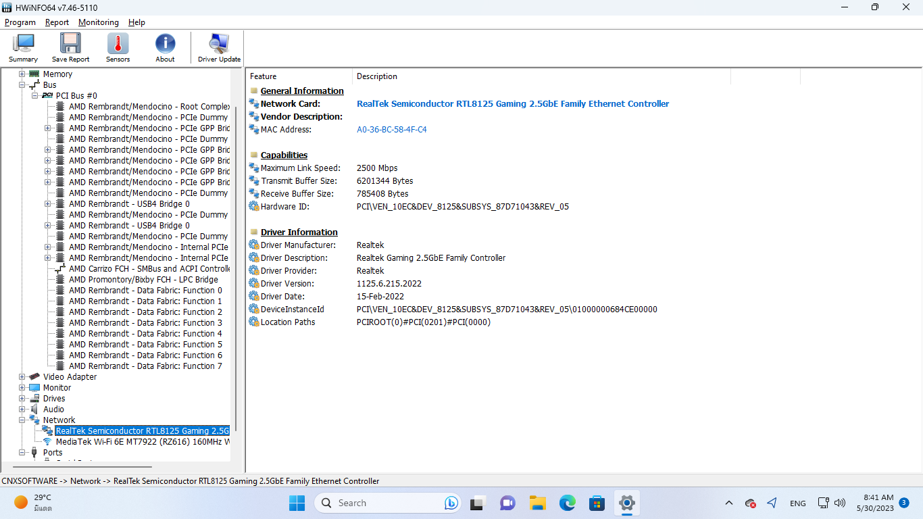Screen dimensions: 923x519
Task: Expand the Memory tree node
Action: (x=22, y=74)
